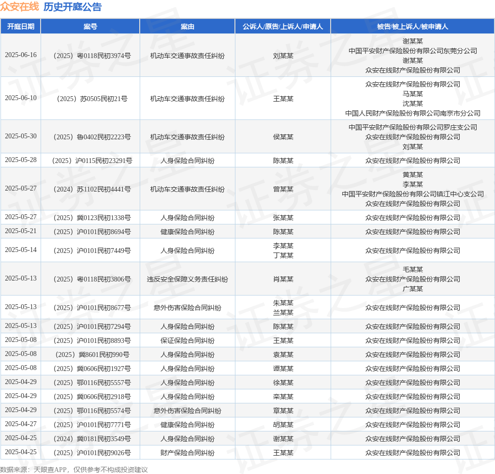Viewport: 495px width, 474px height.
Task: Click plaintiff 刘某某 in the 2025-06-16 row
Action: [283, 56]
